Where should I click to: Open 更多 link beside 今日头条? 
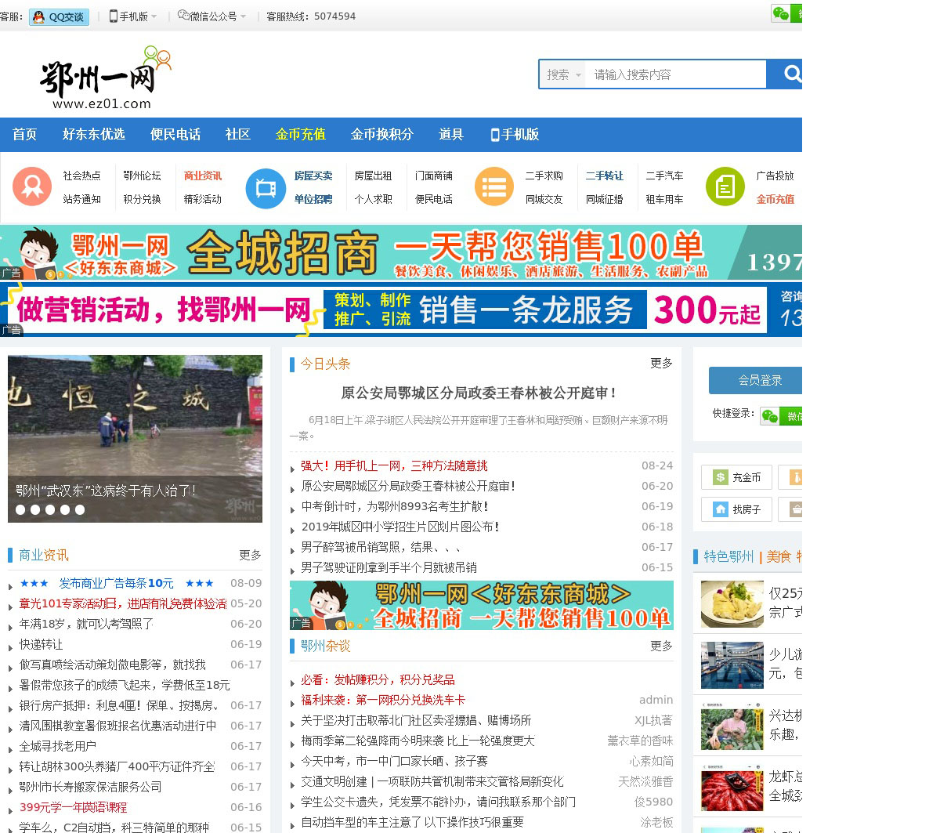point(660,364)
